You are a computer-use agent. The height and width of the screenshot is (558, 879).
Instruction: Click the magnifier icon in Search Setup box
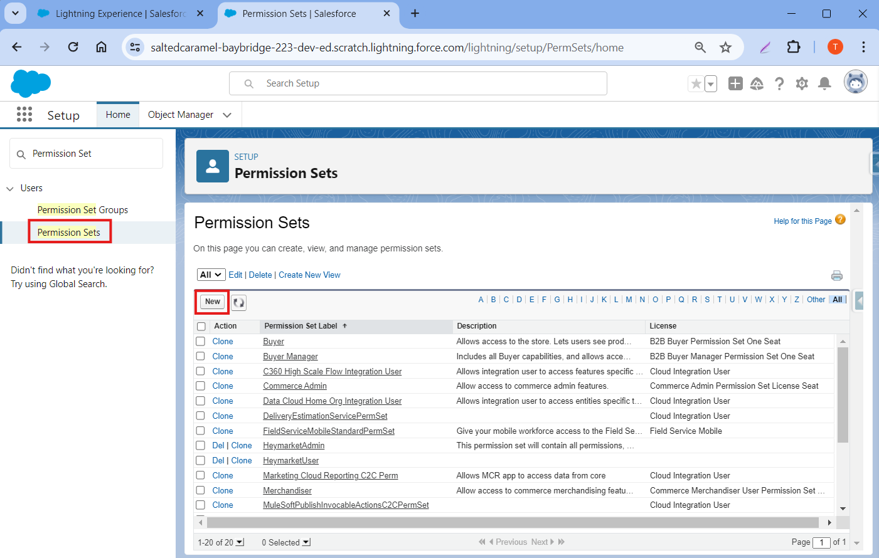pos(249,83)
